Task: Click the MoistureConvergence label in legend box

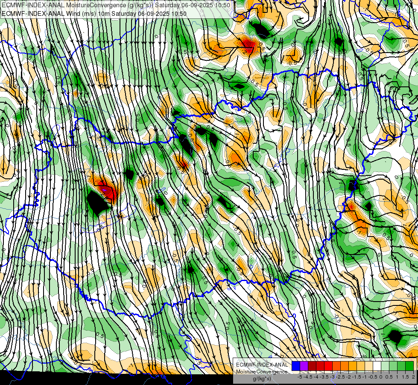Action: pos(262,372)
